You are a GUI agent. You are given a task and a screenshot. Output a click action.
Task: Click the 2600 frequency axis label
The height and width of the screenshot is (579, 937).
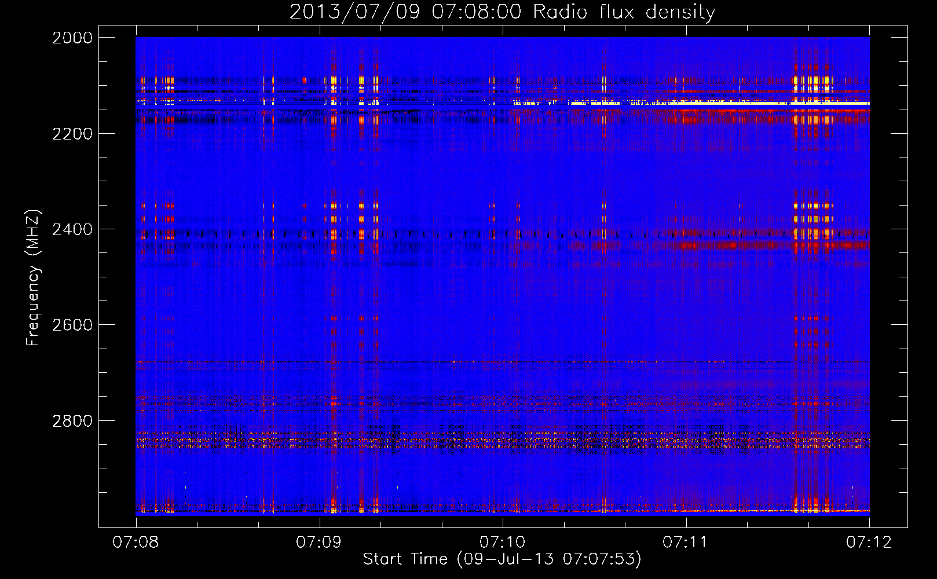72,325
